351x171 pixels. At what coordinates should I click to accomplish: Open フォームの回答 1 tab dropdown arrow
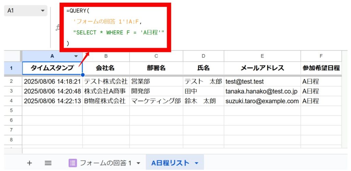(138, 163)
